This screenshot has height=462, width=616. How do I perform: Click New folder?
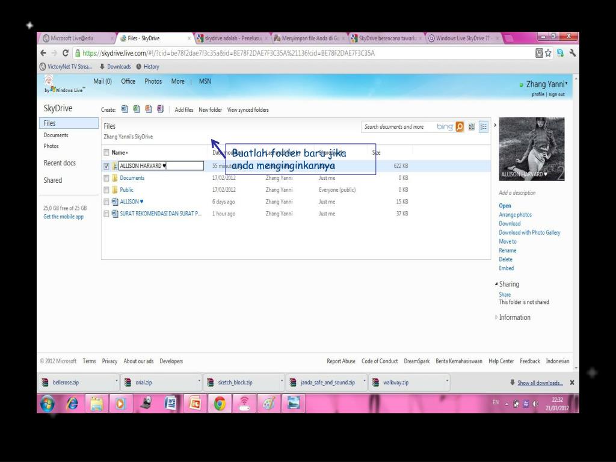tap(210, 109)
